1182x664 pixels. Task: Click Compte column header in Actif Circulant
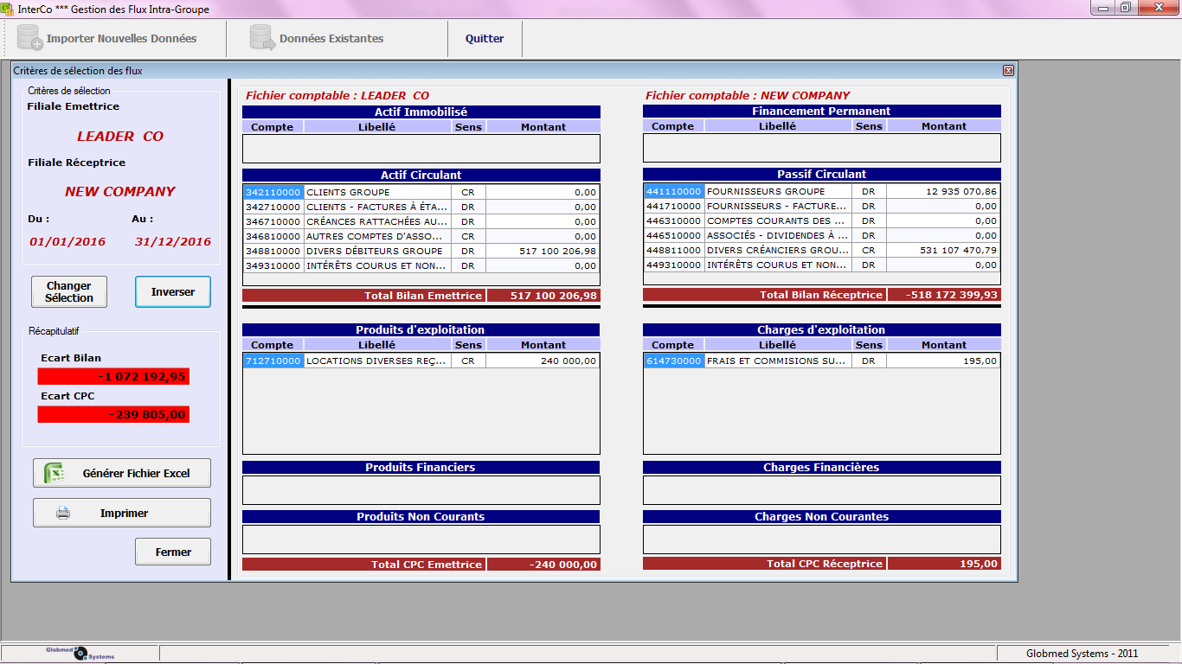[x=272, y=126]
